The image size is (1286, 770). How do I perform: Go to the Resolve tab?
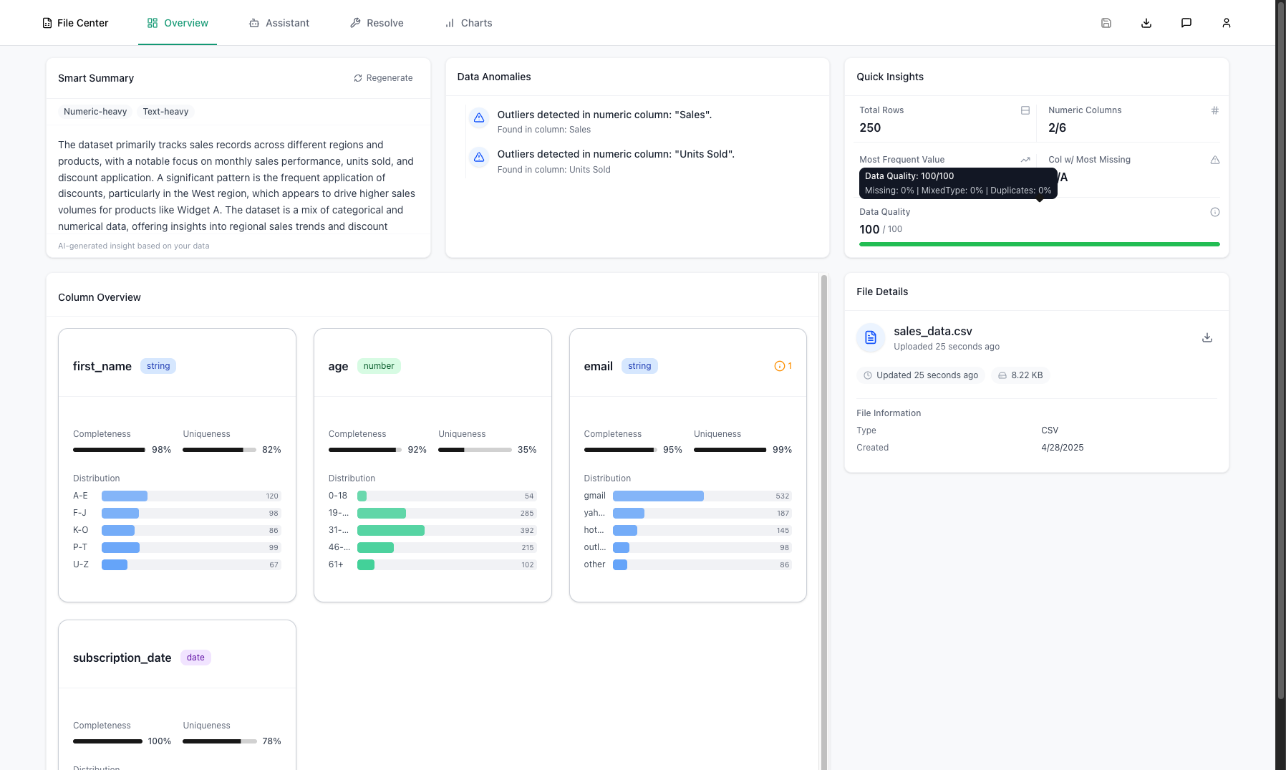click(377, 23)
